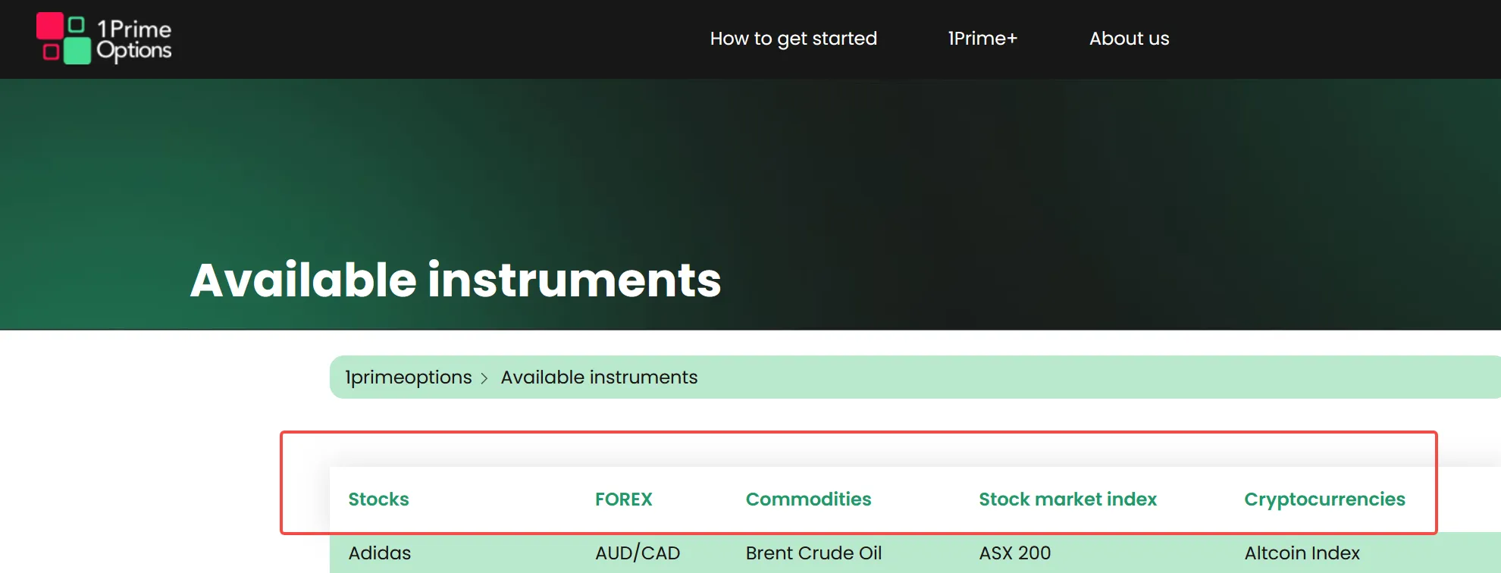Select the Stocks column header
This screenshot has height=573, width=1501.
(x=378, y=499)
